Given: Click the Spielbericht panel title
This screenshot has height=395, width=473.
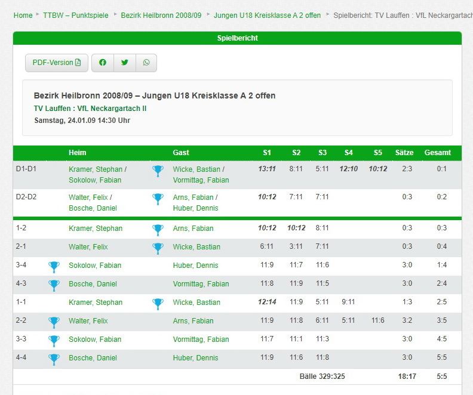Looking at the screenshot, I should (238, 38).
